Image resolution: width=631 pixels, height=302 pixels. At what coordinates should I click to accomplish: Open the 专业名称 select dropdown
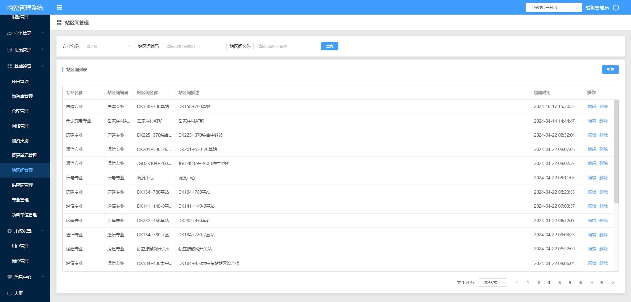coord(108,46)
